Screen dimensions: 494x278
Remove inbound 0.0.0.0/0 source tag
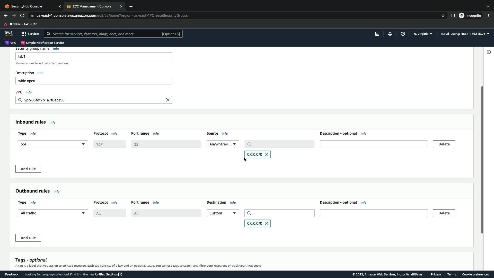click(267, 154)
